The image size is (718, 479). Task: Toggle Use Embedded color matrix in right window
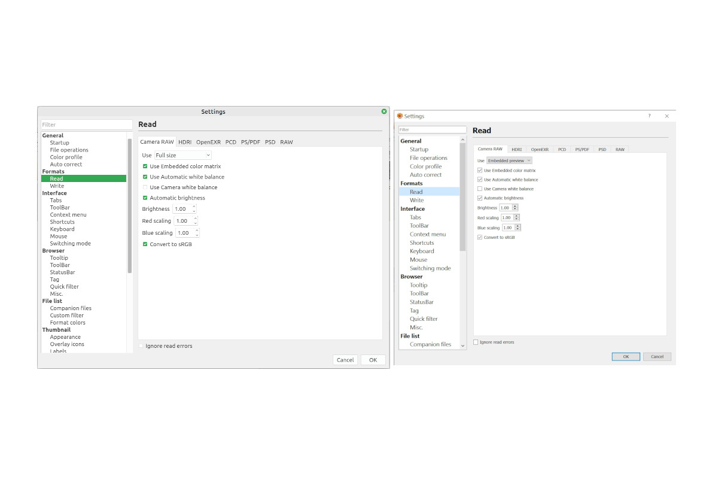[x=480, y=171]
